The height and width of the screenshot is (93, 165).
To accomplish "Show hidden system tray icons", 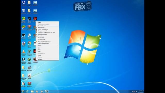I will [x=131, y=91].
